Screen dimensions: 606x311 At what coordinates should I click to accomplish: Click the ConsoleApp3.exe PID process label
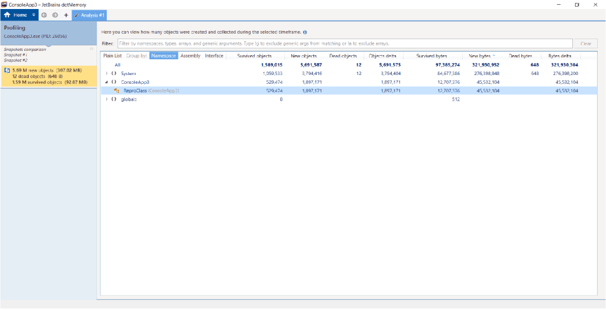tap(35, 36)
